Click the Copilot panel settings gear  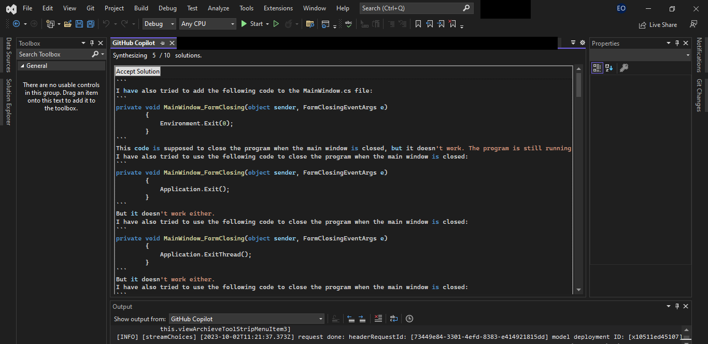(582, 42)
